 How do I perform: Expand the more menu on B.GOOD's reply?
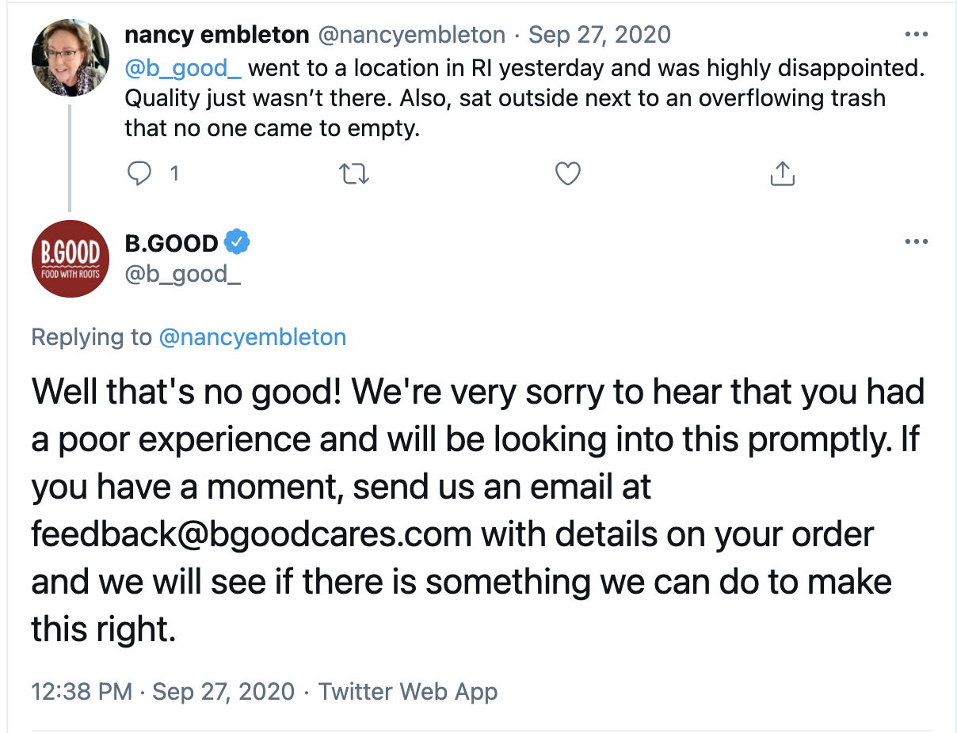(x=916, y=241)
